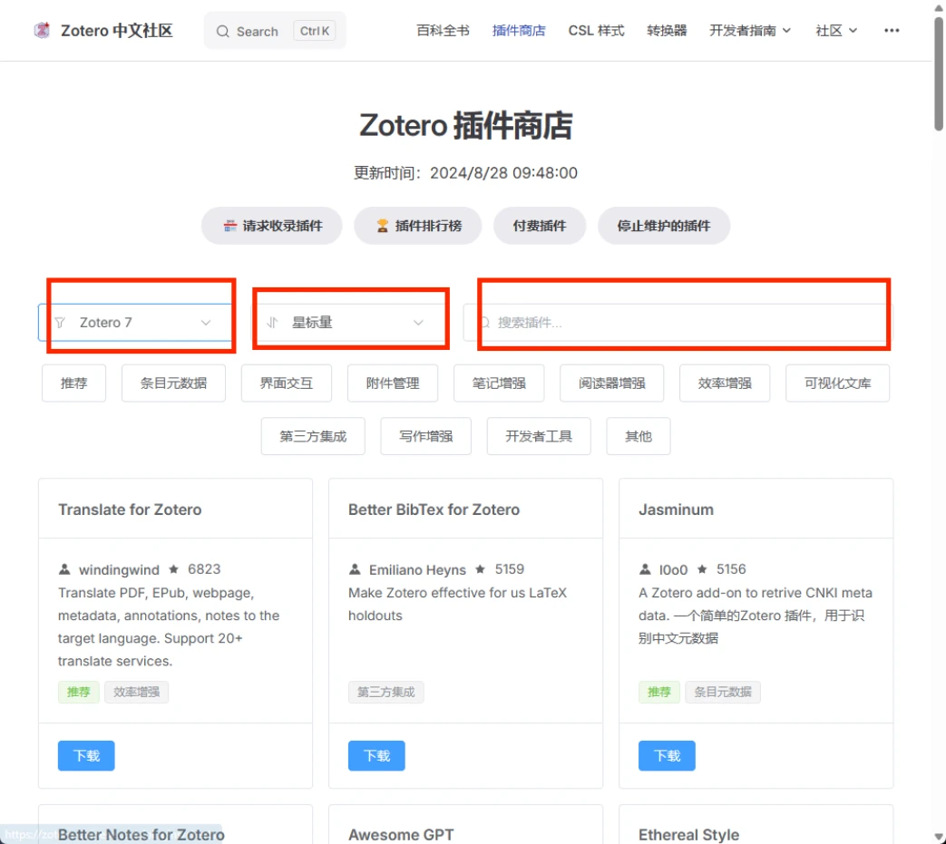This screenshot has height=844, width=946.
Task: Click the 付费插件 button
Action: click(x=540, y=226)
